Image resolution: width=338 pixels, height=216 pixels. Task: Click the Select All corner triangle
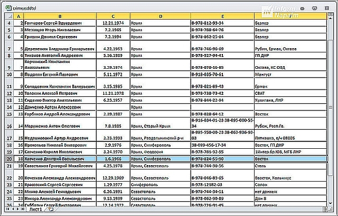coord(9,16)
